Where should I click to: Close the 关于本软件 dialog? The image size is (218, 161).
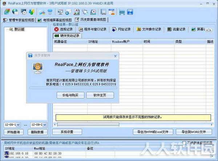115,56
